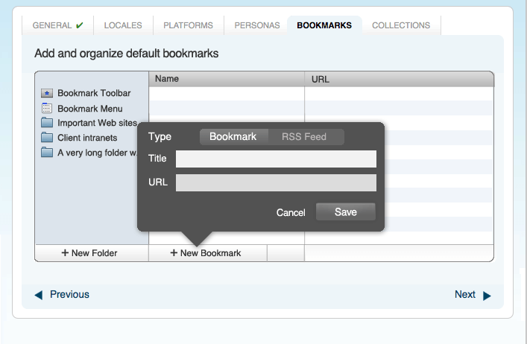Click the Bookmark Menu list icon
This screenshot has width=527, height=344.
(x=47, y=108)
